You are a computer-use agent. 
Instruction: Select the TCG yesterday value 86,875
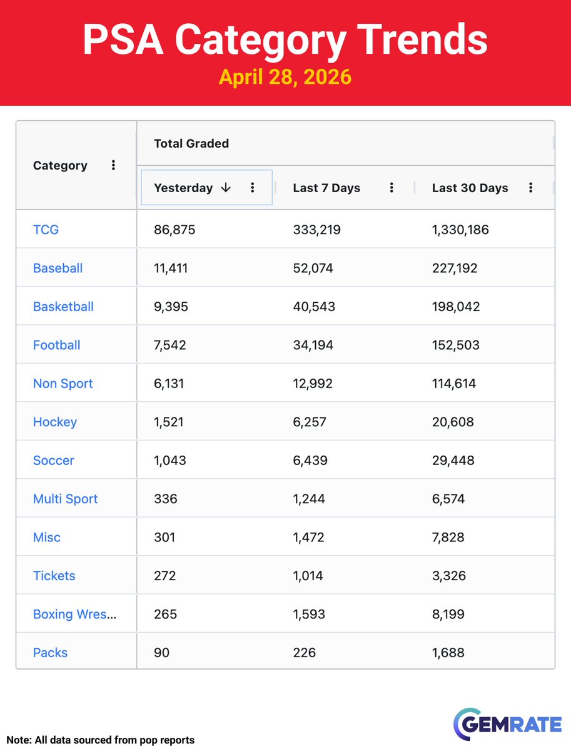point(174,230)
